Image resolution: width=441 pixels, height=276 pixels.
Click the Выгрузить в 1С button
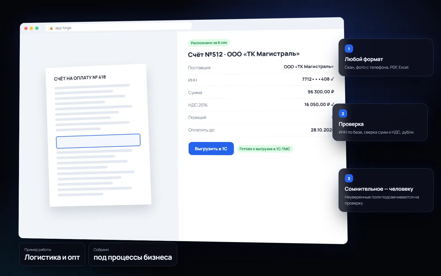211,148
